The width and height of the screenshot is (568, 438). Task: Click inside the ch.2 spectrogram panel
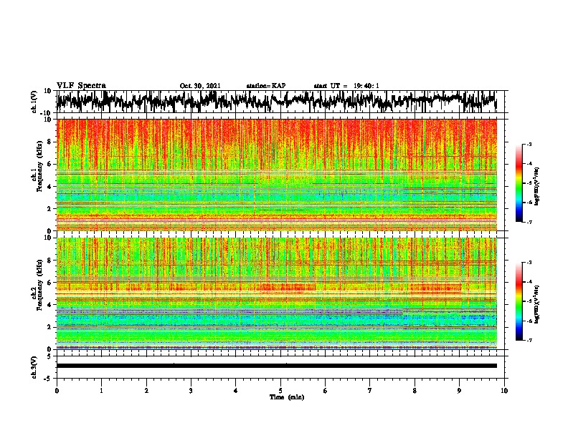pyautogui.click(x=276, y=293)
